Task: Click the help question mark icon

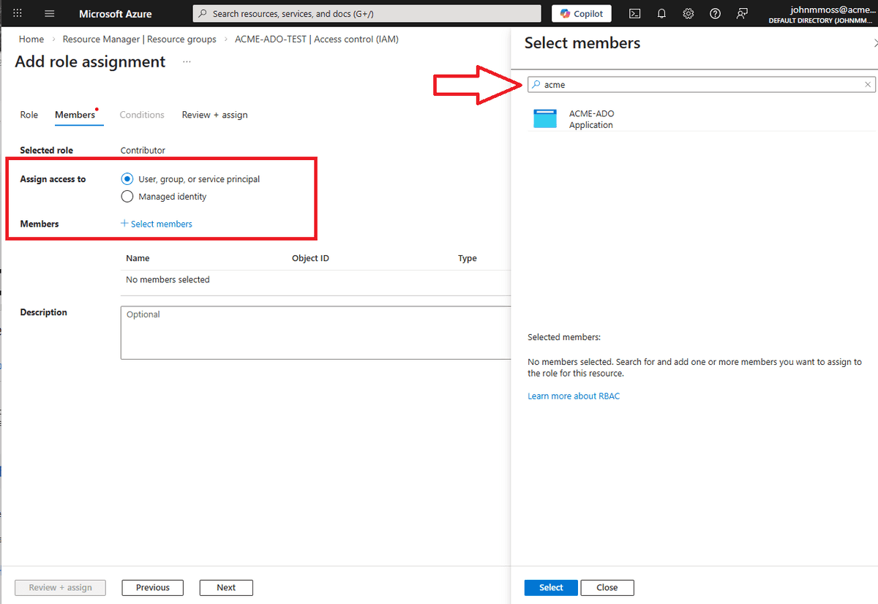Action: (x=715, y=13)
